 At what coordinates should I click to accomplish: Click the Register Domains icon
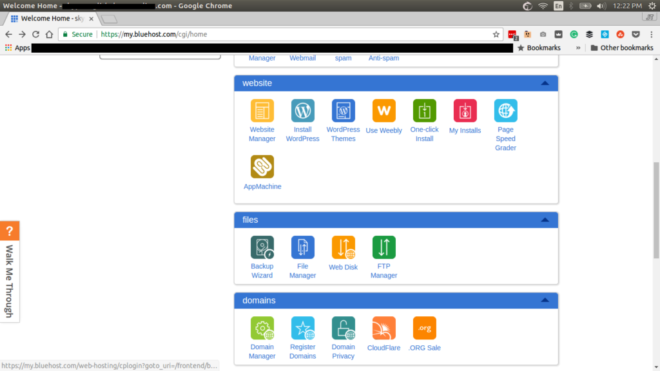click(303, 328)
